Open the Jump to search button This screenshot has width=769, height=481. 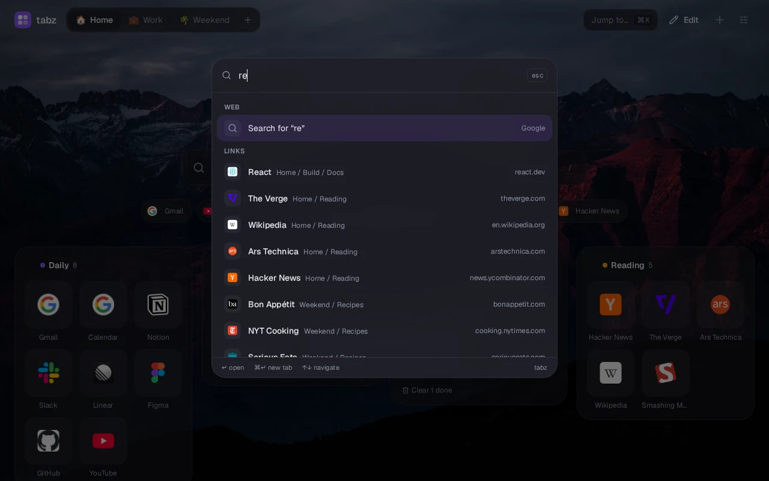point(621,20)
